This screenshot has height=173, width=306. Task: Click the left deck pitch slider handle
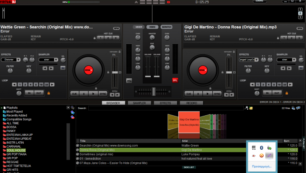pos(115,73)
